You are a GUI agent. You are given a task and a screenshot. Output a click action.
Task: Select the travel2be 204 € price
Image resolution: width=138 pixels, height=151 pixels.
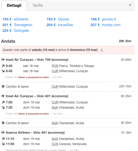click(x=60, y=25)
